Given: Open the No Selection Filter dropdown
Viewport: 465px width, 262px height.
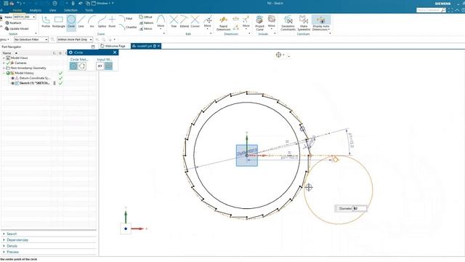Looking at the screenshot, I should (46, 39).
